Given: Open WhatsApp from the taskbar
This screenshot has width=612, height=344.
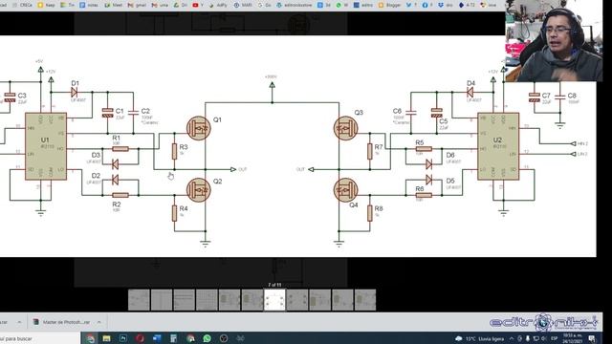Looking at the screenshot, I should (207, 338).
